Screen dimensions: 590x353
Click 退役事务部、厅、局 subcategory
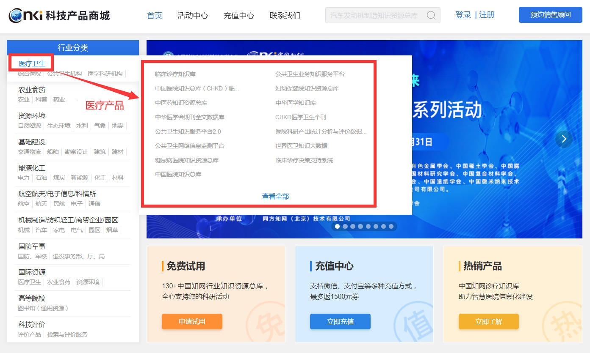click(x=78, y=256)
